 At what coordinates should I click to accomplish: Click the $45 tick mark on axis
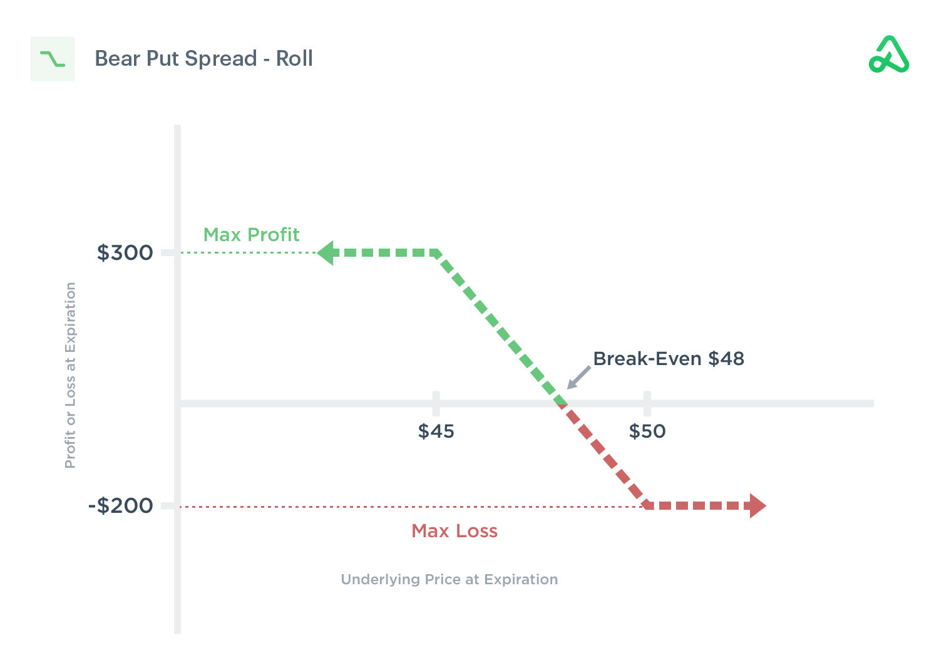click(436, 403)
